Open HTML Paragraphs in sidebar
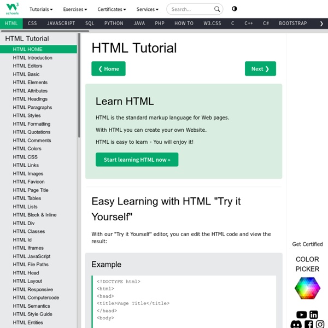Viewport: 328px width, 328px height. [x=38, y=107]
